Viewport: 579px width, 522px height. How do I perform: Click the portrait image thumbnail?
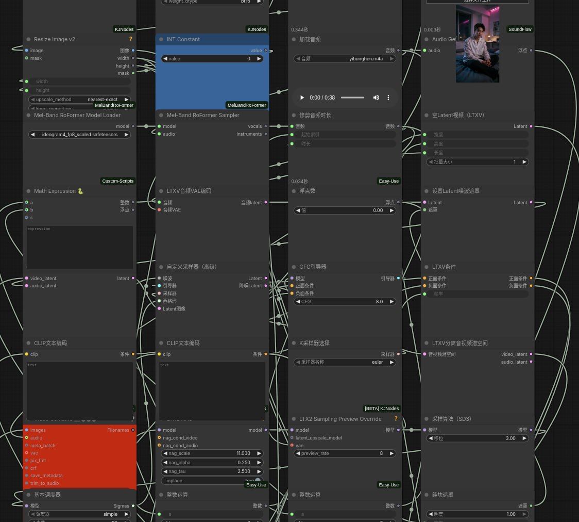tap(478, 44)
